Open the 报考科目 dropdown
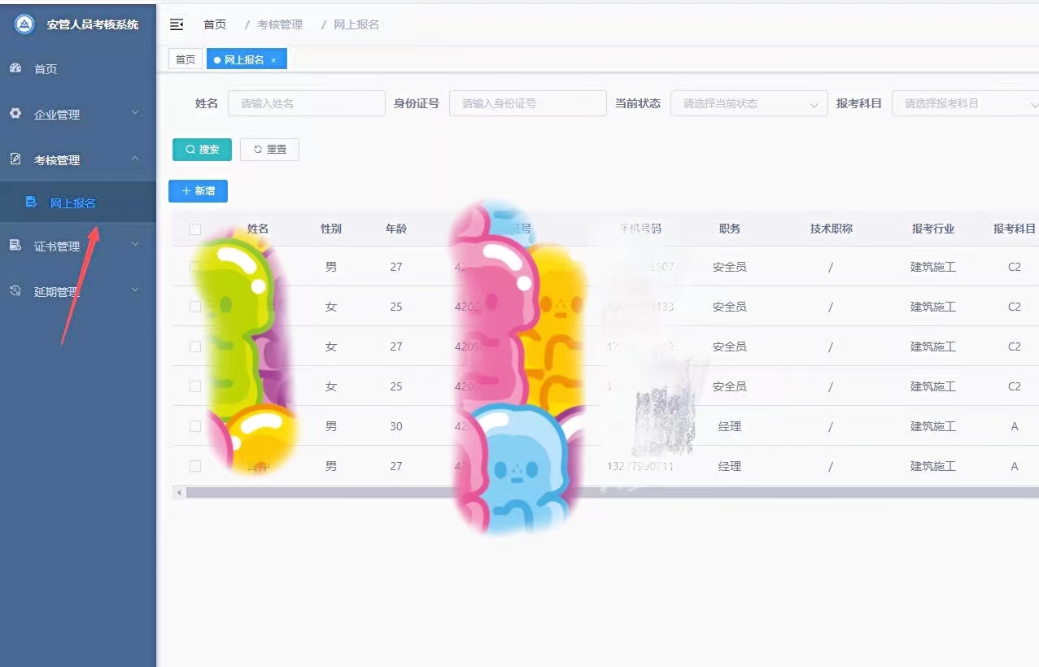1039x667 pixels. [x=966, y=103]
